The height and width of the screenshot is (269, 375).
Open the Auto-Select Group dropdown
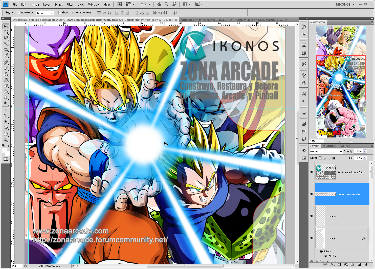click(x=45, y=13)
